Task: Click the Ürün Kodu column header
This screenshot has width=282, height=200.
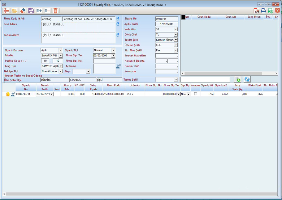Action: pos(114,85)
